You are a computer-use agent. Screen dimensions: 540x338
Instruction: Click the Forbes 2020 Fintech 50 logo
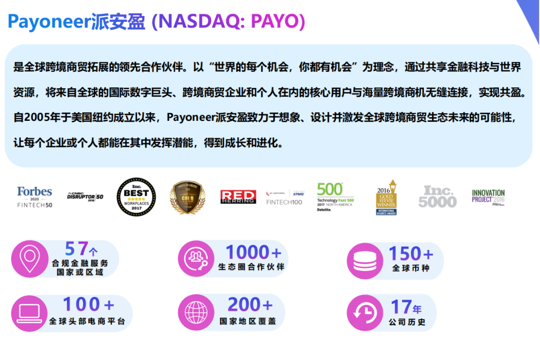[35, 197]
